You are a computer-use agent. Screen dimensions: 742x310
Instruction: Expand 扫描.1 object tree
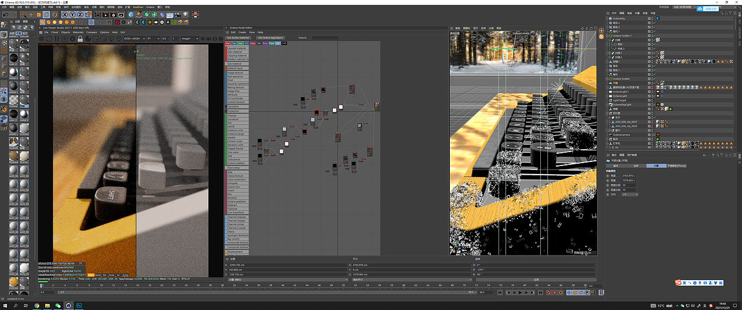609,53
